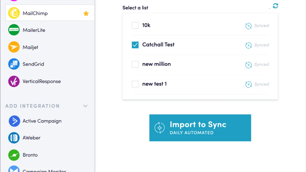Choose the AWeber blue logo icon

click(x=14, y=138)
